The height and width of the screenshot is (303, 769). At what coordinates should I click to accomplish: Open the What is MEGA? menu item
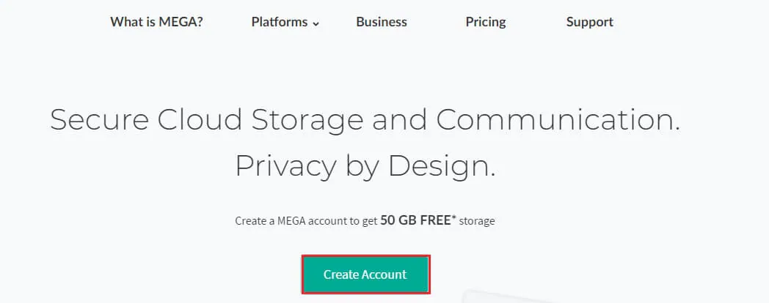[156, 22]
